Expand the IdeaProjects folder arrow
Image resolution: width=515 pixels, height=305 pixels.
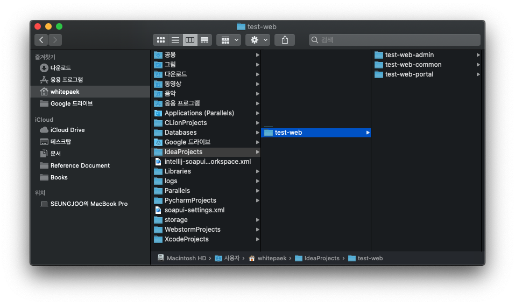coord(257,152)
